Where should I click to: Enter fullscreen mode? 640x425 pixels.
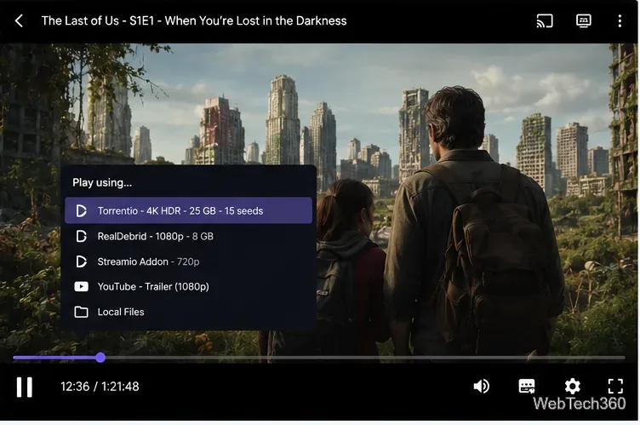(615, 386)
